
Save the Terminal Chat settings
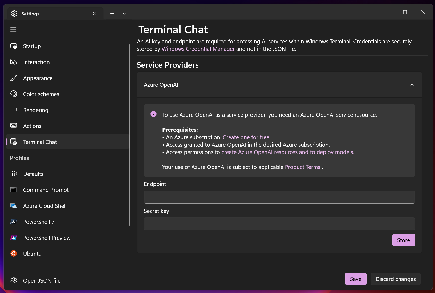coord(356,279)
